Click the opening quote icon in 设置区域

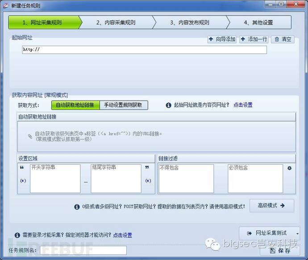click(22, 167)
